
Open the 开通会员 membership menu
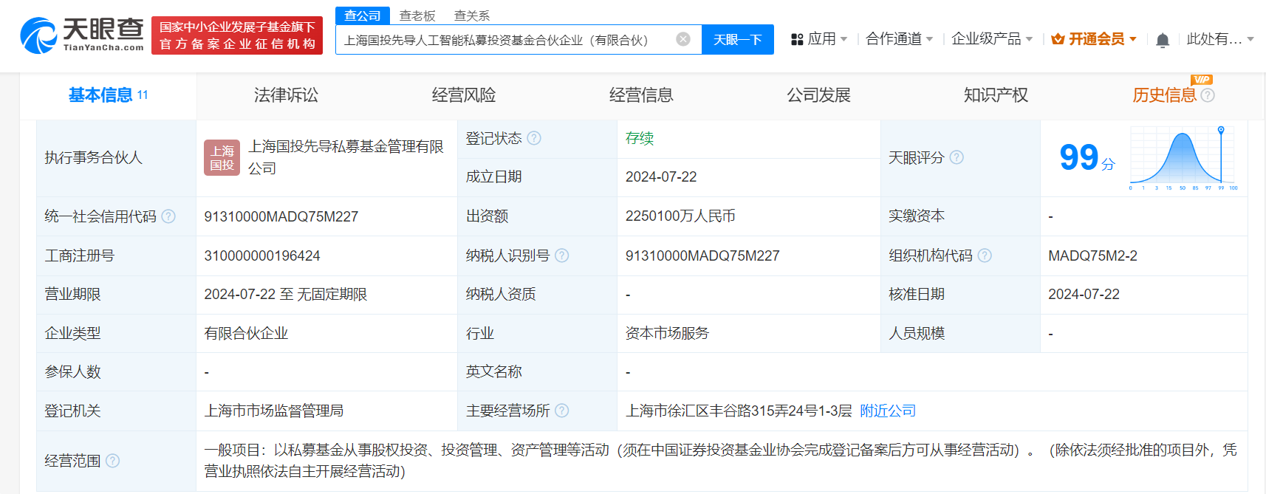tap(1094, 39)
